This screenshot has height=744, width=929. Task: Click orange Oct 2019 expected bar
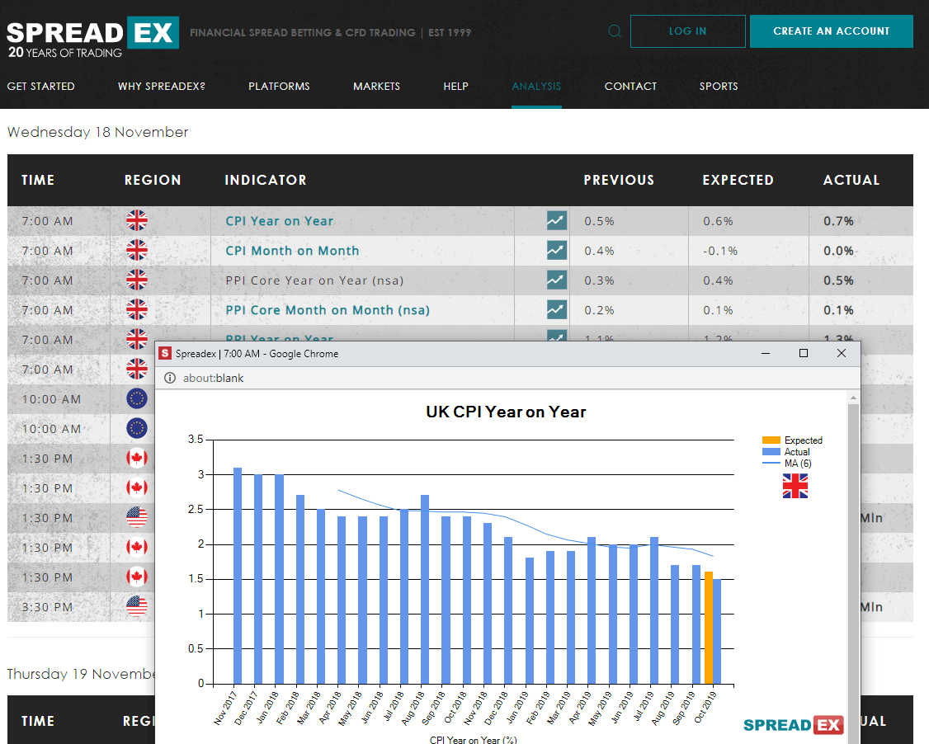pyautogui.click(x=709, y=628)
